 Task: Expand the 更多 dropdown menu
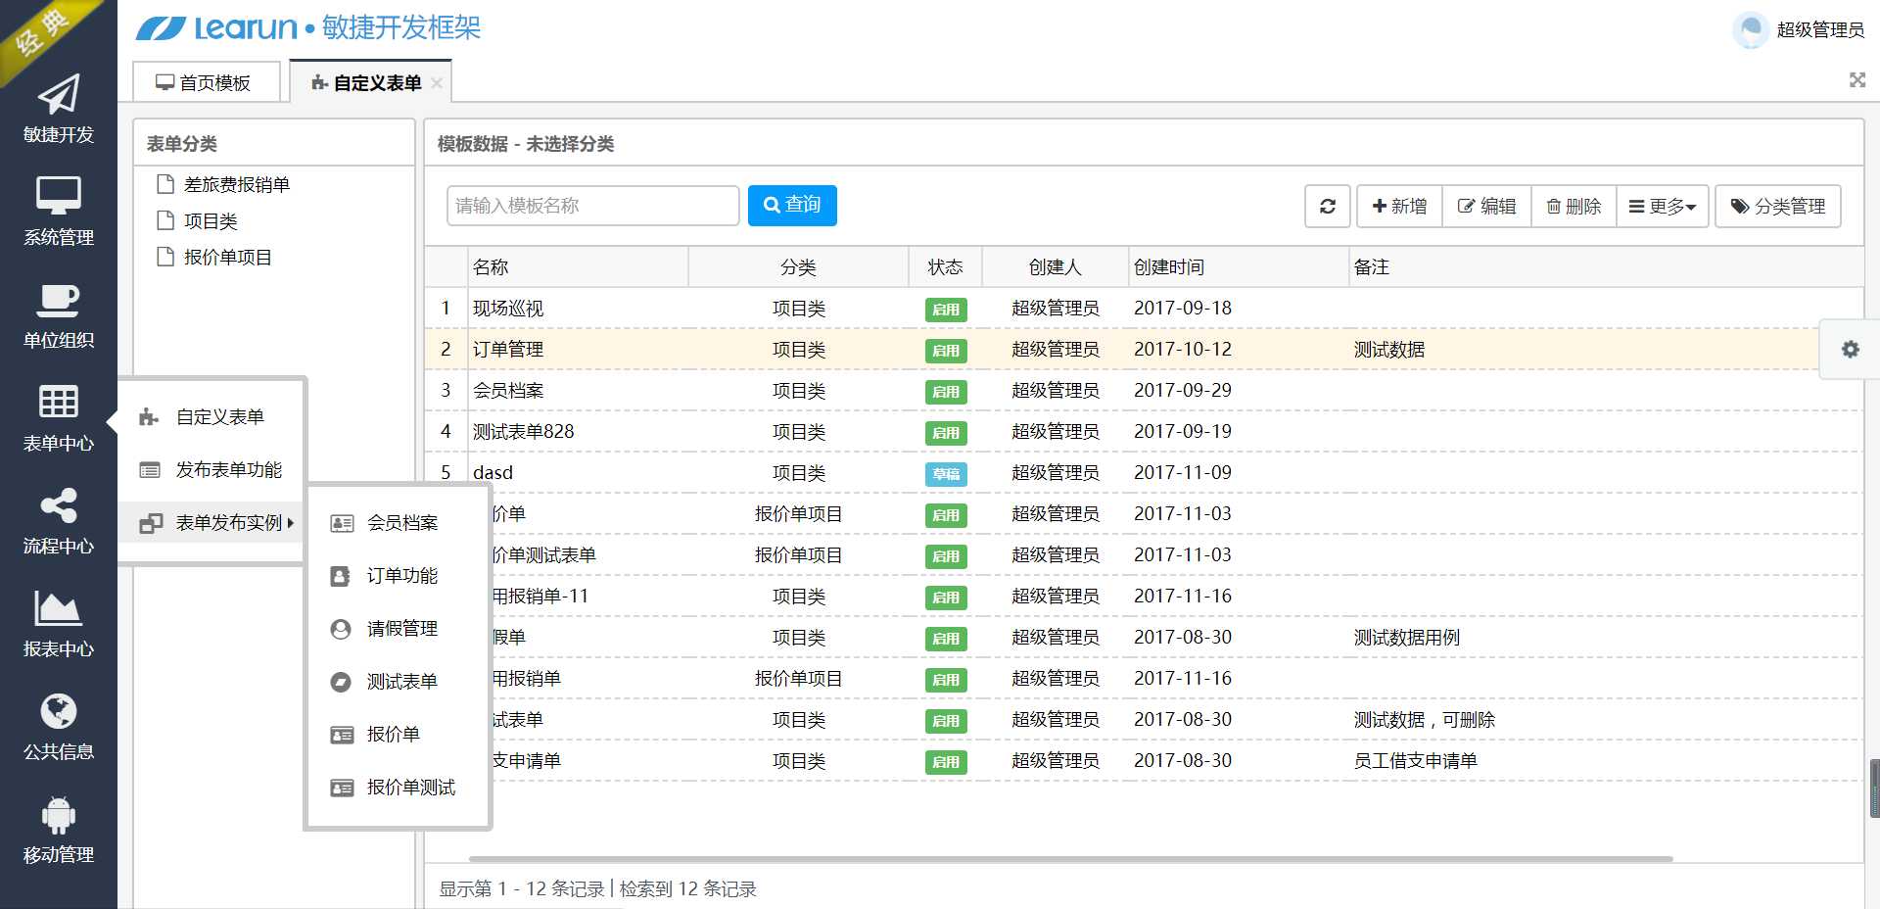(1662, 207)
